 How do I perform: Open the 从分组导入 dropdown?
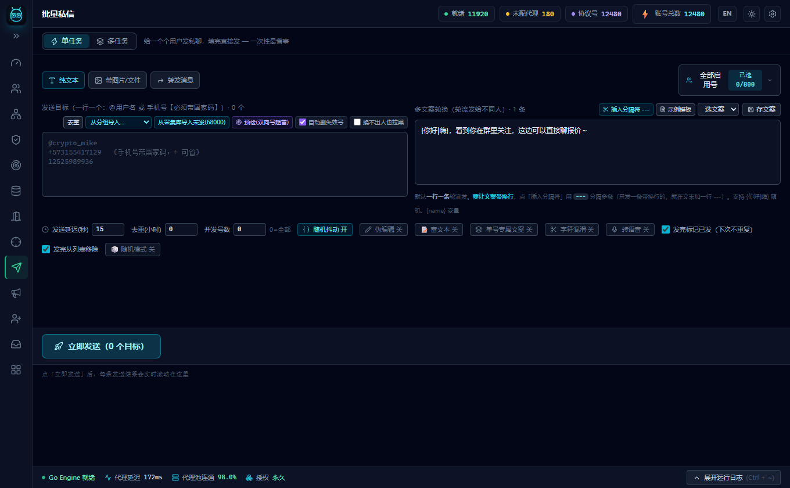click(x=119, y=123)
